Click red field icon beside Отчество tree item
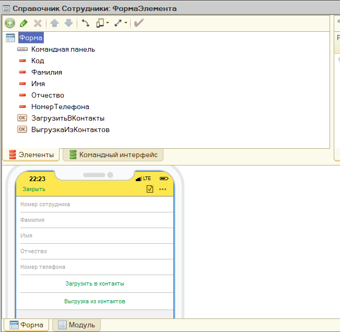340x332 pixels. 22,95
